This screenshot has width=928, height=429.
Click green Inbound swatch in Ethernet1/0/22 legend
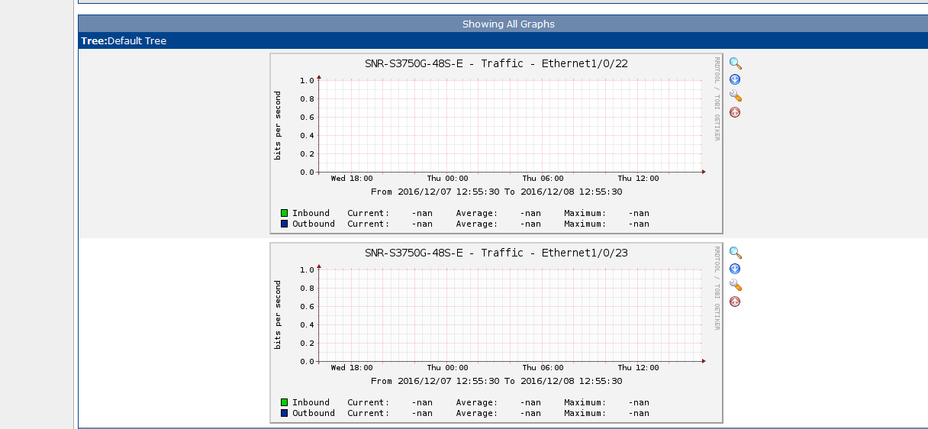tap(285, 213)
